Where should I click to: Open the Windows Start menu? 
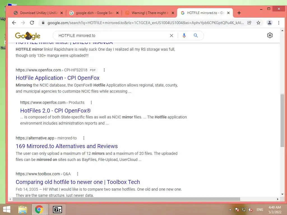click(x=7, y=209)
